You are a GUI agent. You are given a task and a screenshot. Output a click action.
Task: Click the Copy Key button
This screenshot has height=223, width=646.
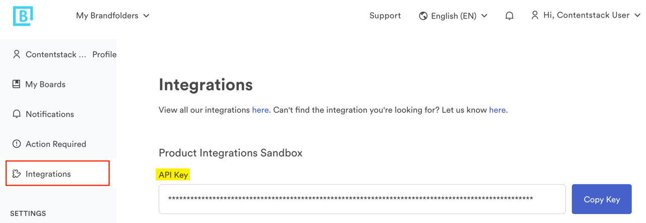(x=602, y=199)
